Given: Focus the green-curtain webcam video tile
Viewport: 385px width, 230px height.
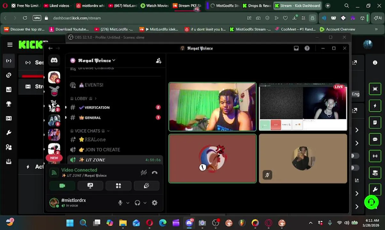Looking at the screenshot, I should tap(212, 107).
